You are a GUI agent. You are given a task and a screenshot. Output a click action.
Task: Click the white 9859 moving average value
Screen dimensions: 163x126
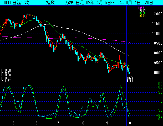click(x=142, y=10)
